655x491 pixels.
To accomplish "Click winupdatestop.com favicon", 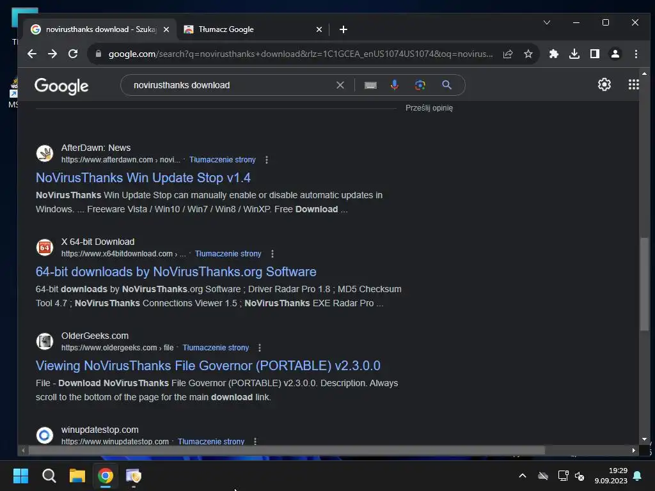I will point(45,435).
